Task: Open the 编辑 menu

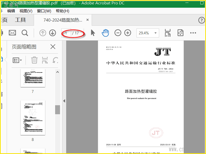Action: pyautogui.click(x=11, y=11)
